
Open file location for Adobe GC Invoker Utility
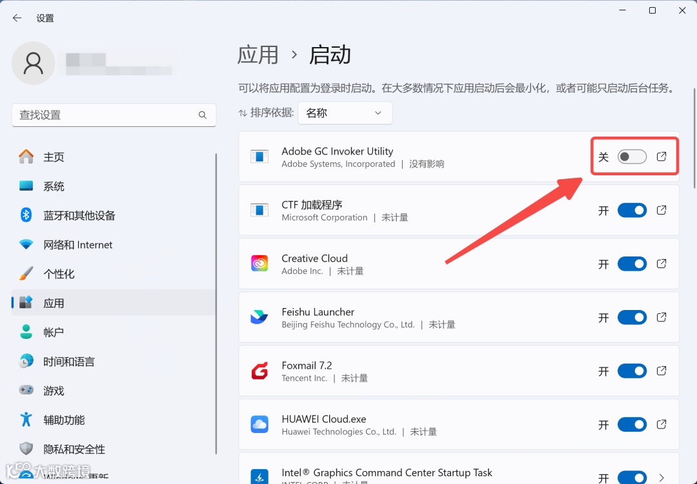click(x=662, y=157)
